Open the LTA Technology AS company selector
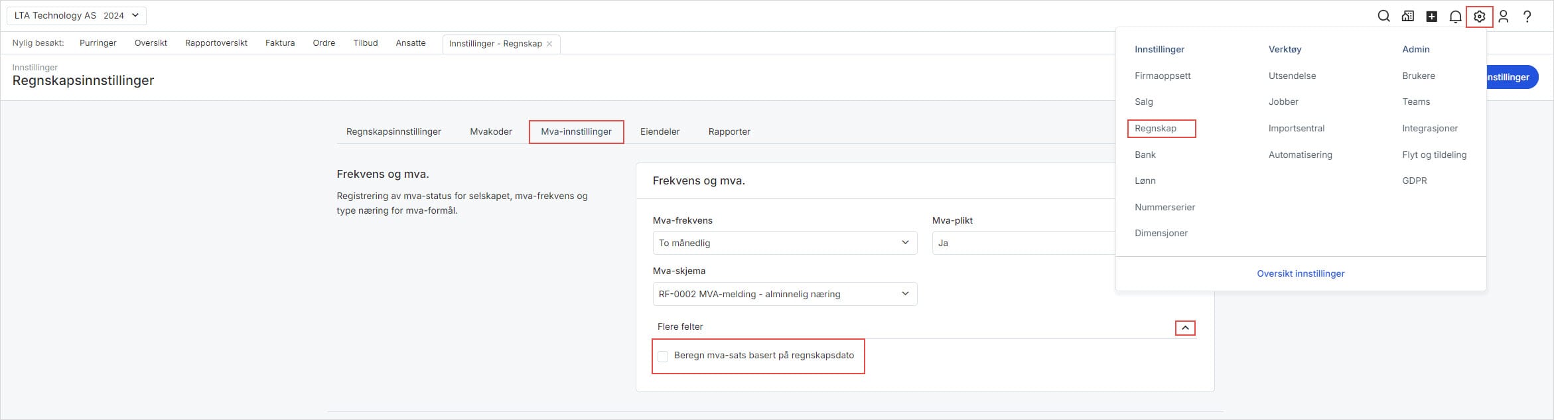The image size is (1554, 420). tap(76, 15)
